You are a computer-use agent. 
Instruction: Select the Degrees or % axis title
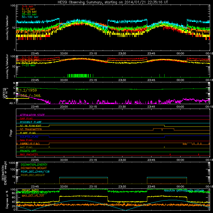(x=7, y=200)
